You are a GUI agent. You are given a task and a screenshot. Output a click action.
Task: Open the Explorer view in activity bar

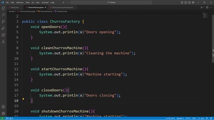(3, 8)
